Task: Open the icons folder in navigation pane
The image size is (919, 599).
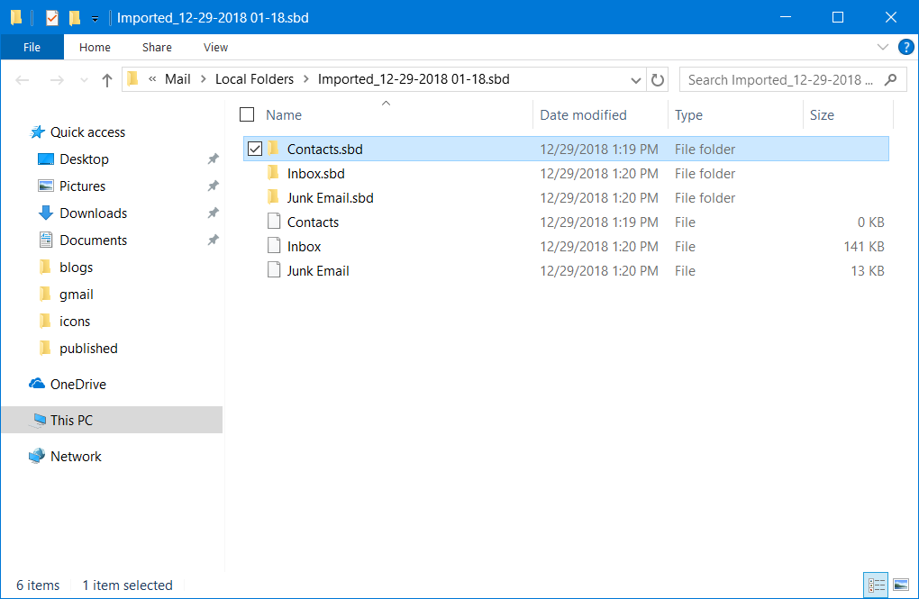Action: point(75,322)
